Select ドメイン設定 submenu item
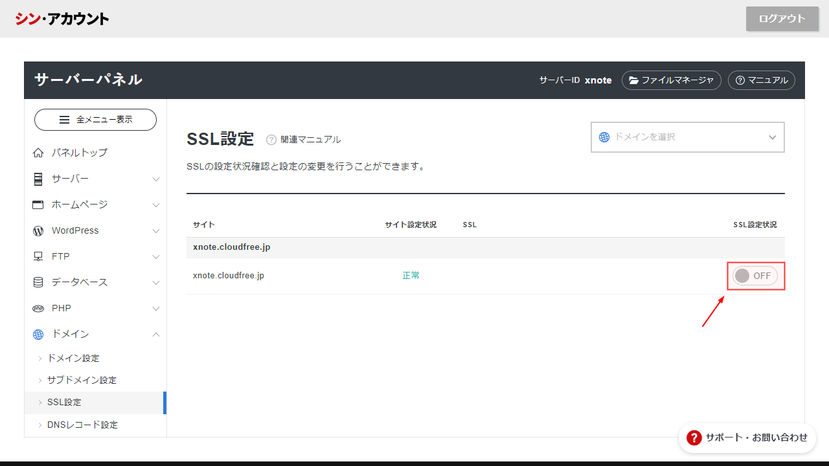The height and width of the screenshot is (466, 829). tap(95, 358)
